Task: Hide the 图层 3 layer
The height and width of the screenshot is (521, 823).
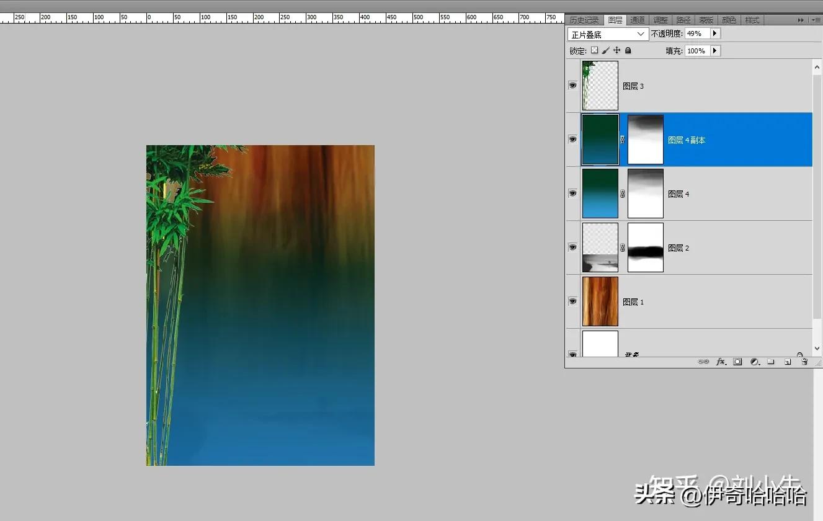Action: coord(572,86)
